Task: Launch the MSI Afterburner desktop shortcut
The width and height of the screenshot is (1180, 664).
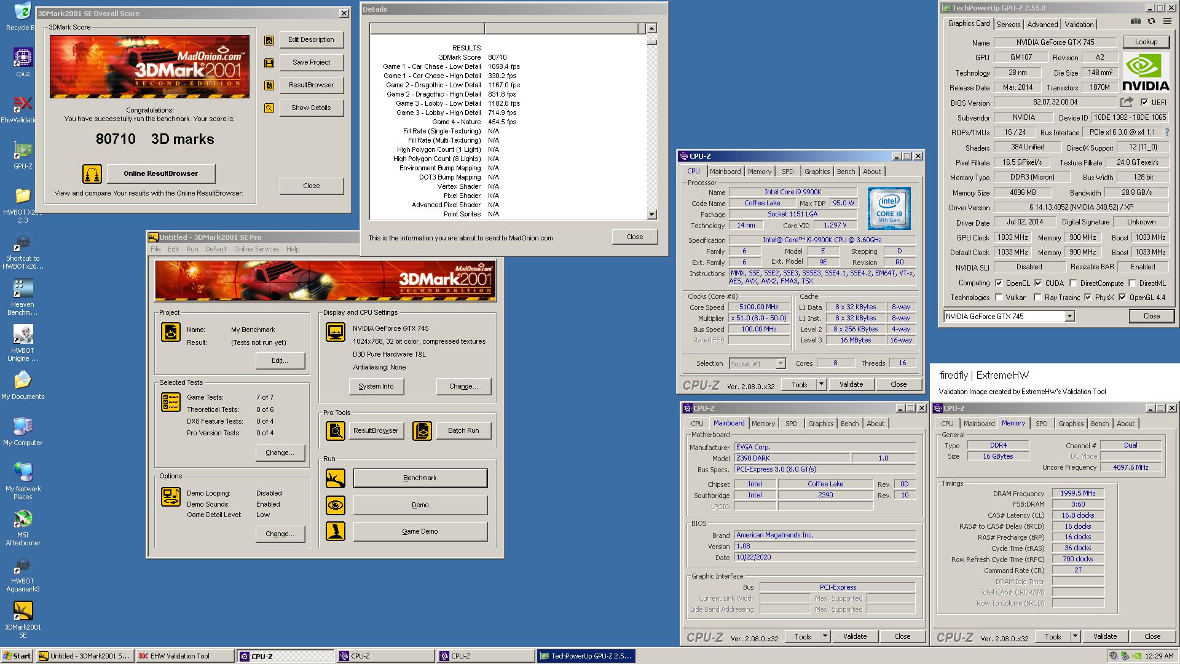Action: (23, 518)
